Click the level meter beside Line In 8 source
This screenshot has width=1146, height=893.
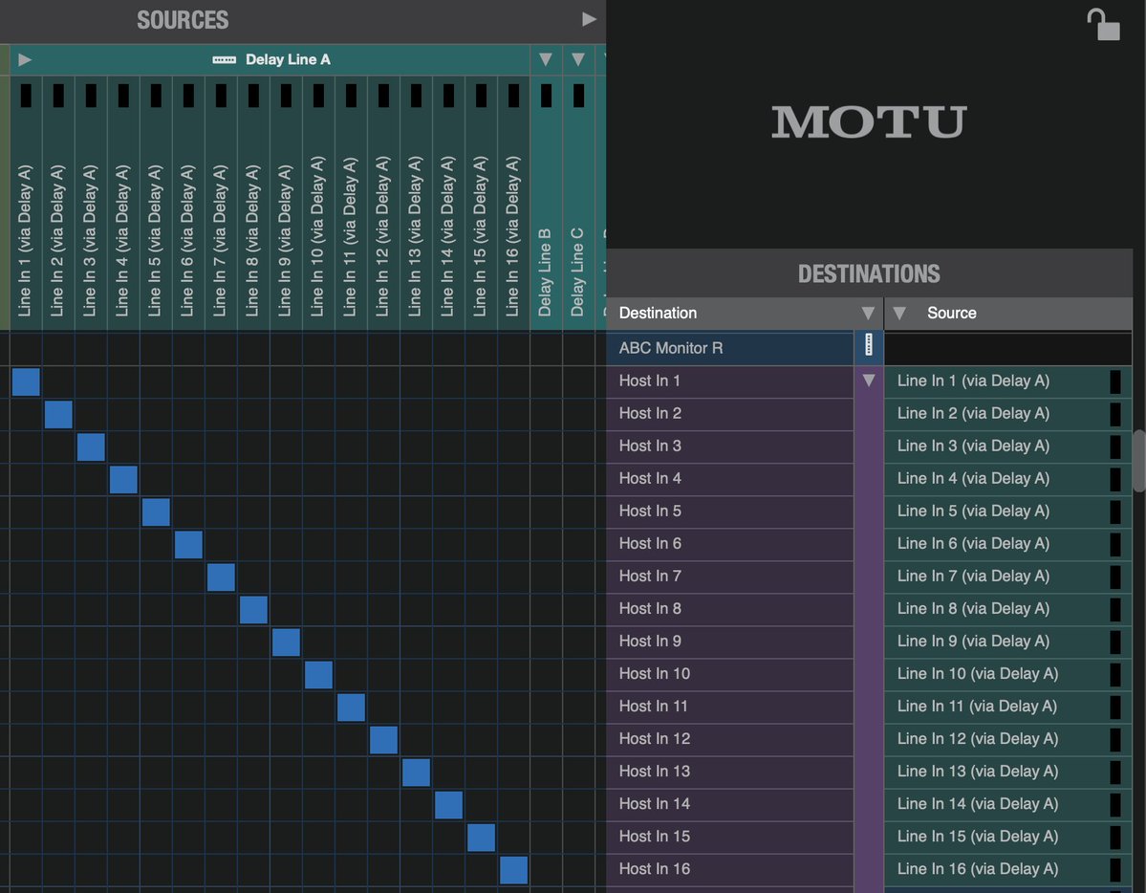[x=1115, y=609]
